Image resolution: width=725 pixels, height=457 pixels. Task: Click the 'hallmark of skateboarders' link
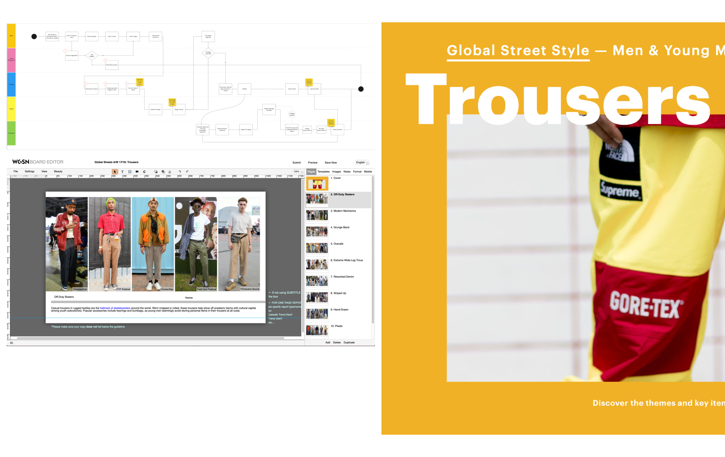[115, 308]
